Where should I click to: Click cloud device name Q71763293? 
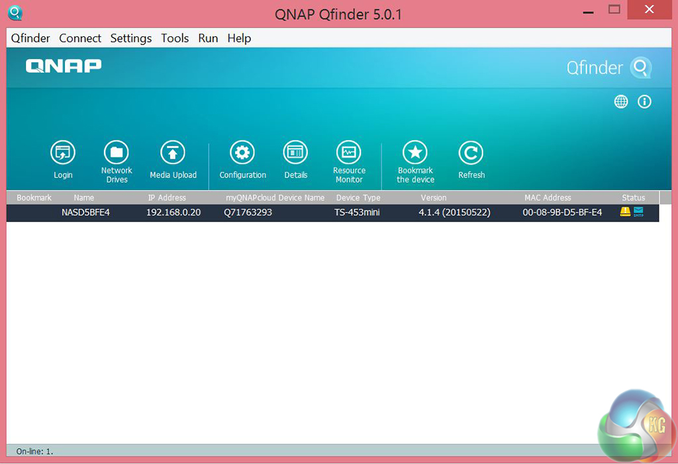(248, 212)
